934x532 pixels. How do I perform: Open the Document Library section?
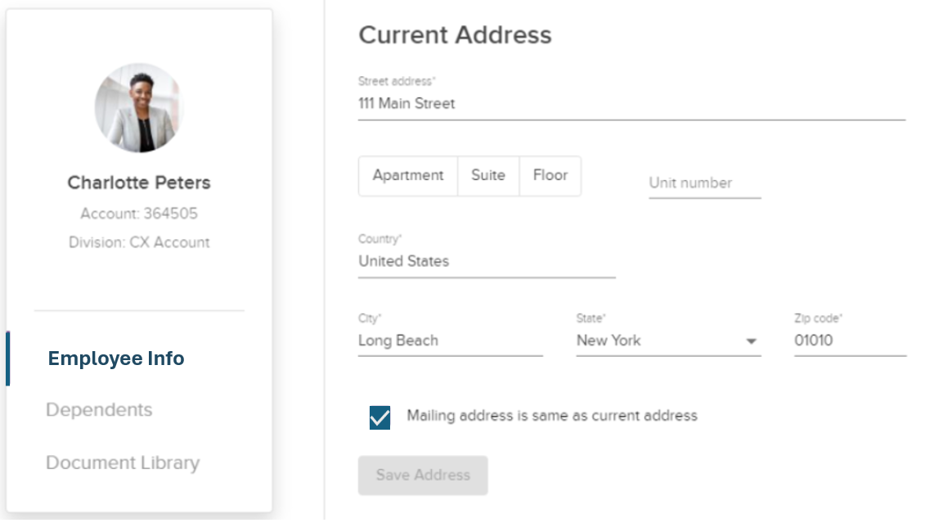123,462
